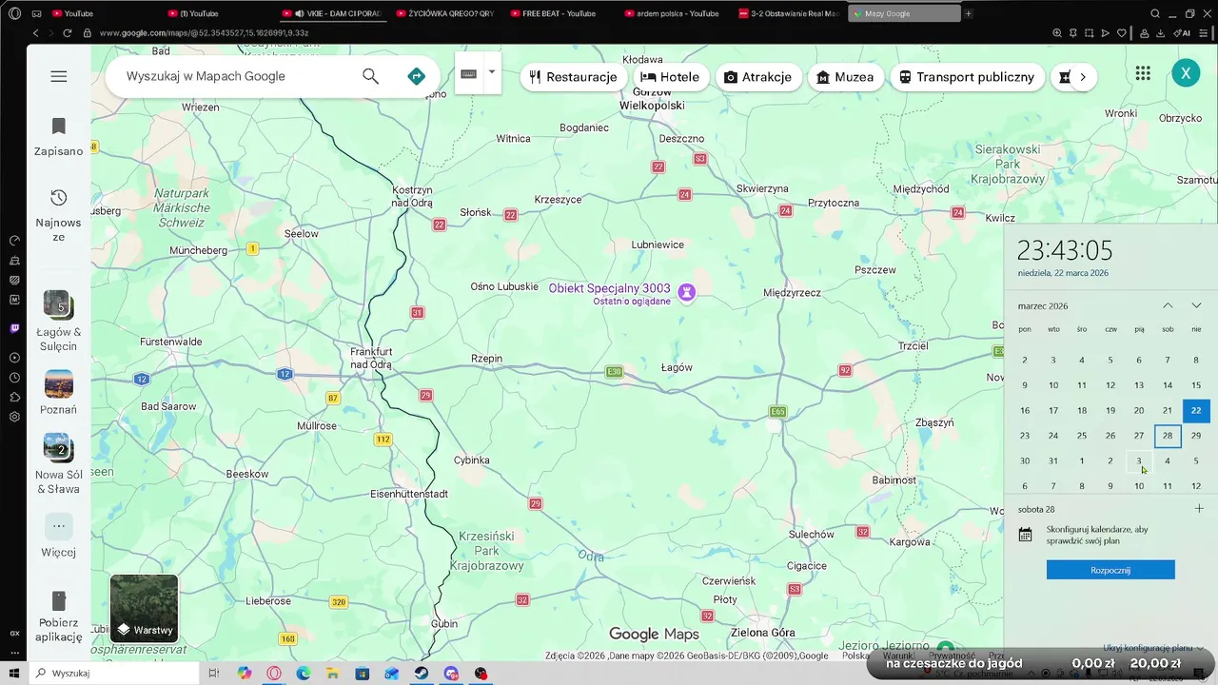Image resolution: width=1218 pixels, height=685 pixels.
Task: Open Opera sidebar history clock
Action: (14, 378)
